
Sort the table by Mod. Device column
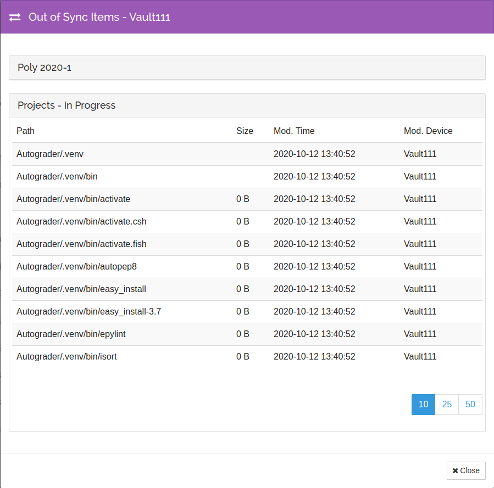(428, 131)
